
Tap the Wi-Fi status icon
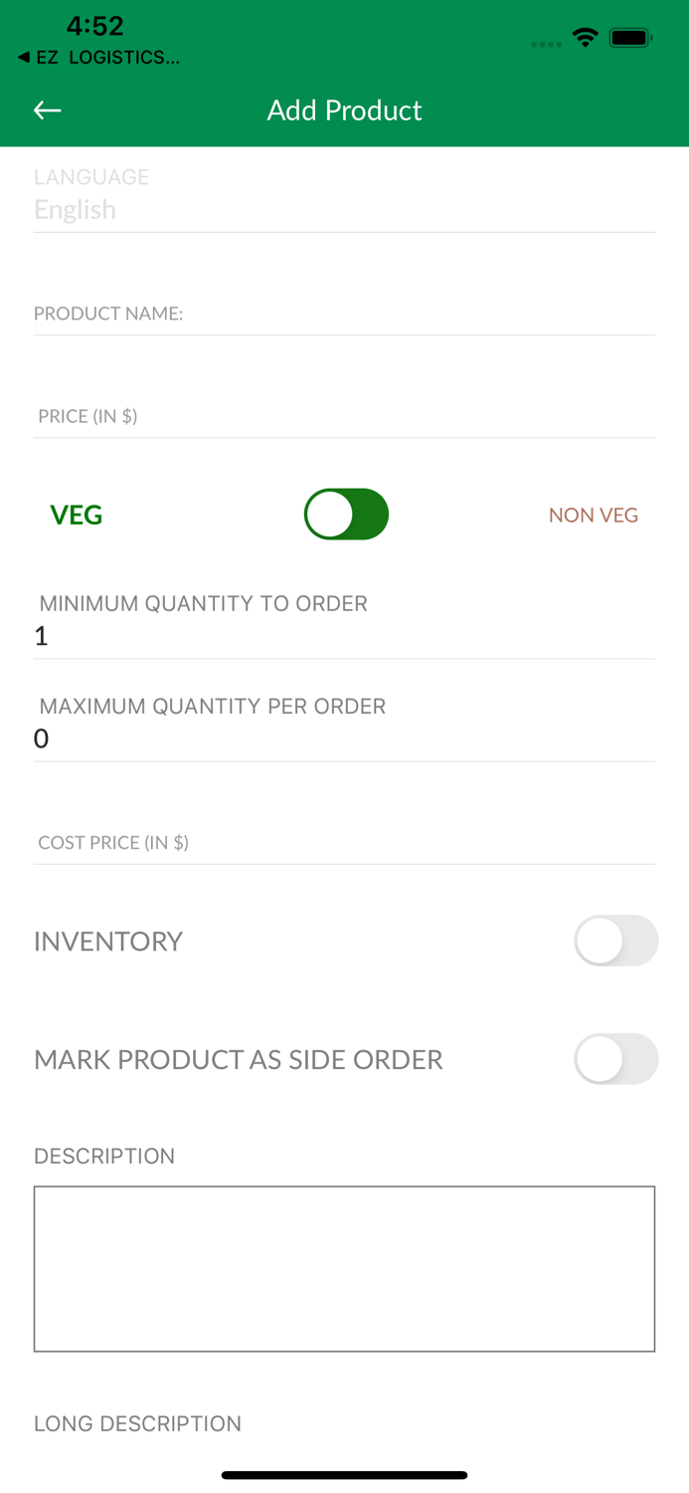pyautogui.click(x=586, y=36)
